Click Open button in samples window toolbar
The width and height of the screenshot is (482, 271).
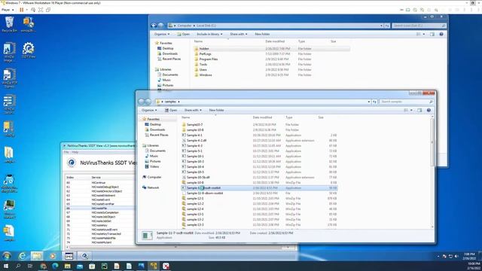pos(171,110)
